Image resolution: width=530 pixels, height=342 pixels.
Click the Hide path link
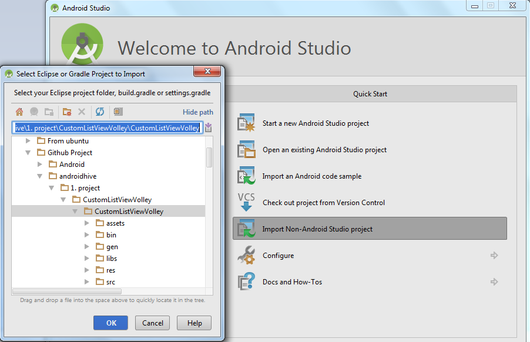click(198, 112)
